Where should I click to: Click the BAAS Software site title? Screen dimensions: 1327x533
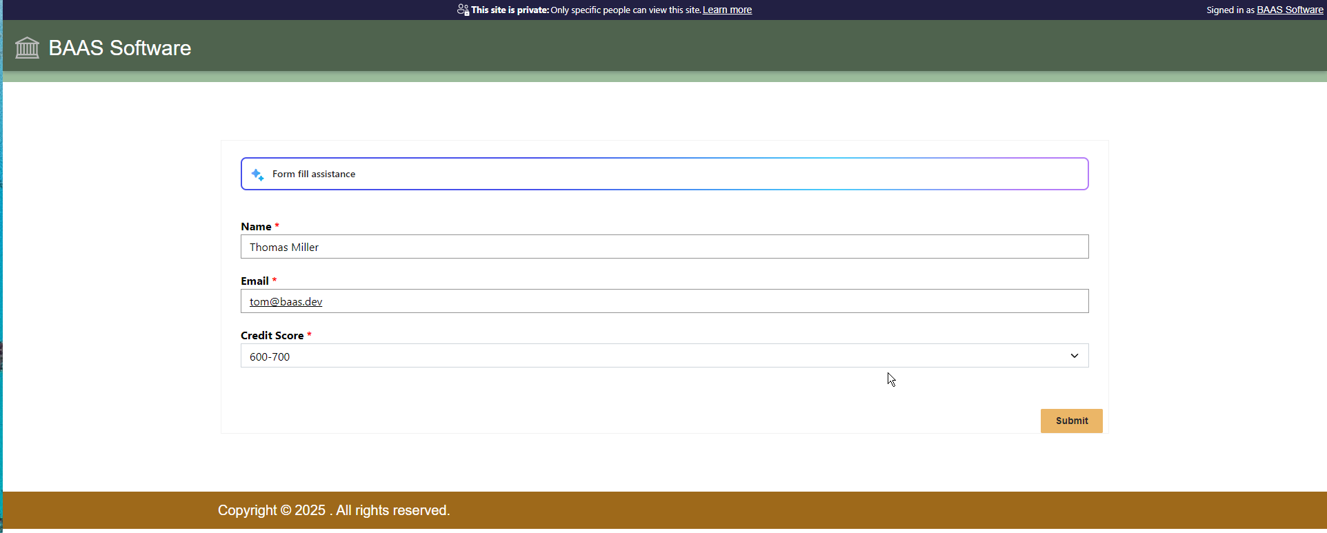pos(119,48)
